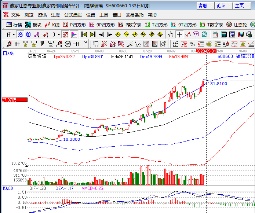Image resolution: width=255 pixels, height=213 pixels.
Task: Open the 9T四方形 tool
Action: click(184, 25)
